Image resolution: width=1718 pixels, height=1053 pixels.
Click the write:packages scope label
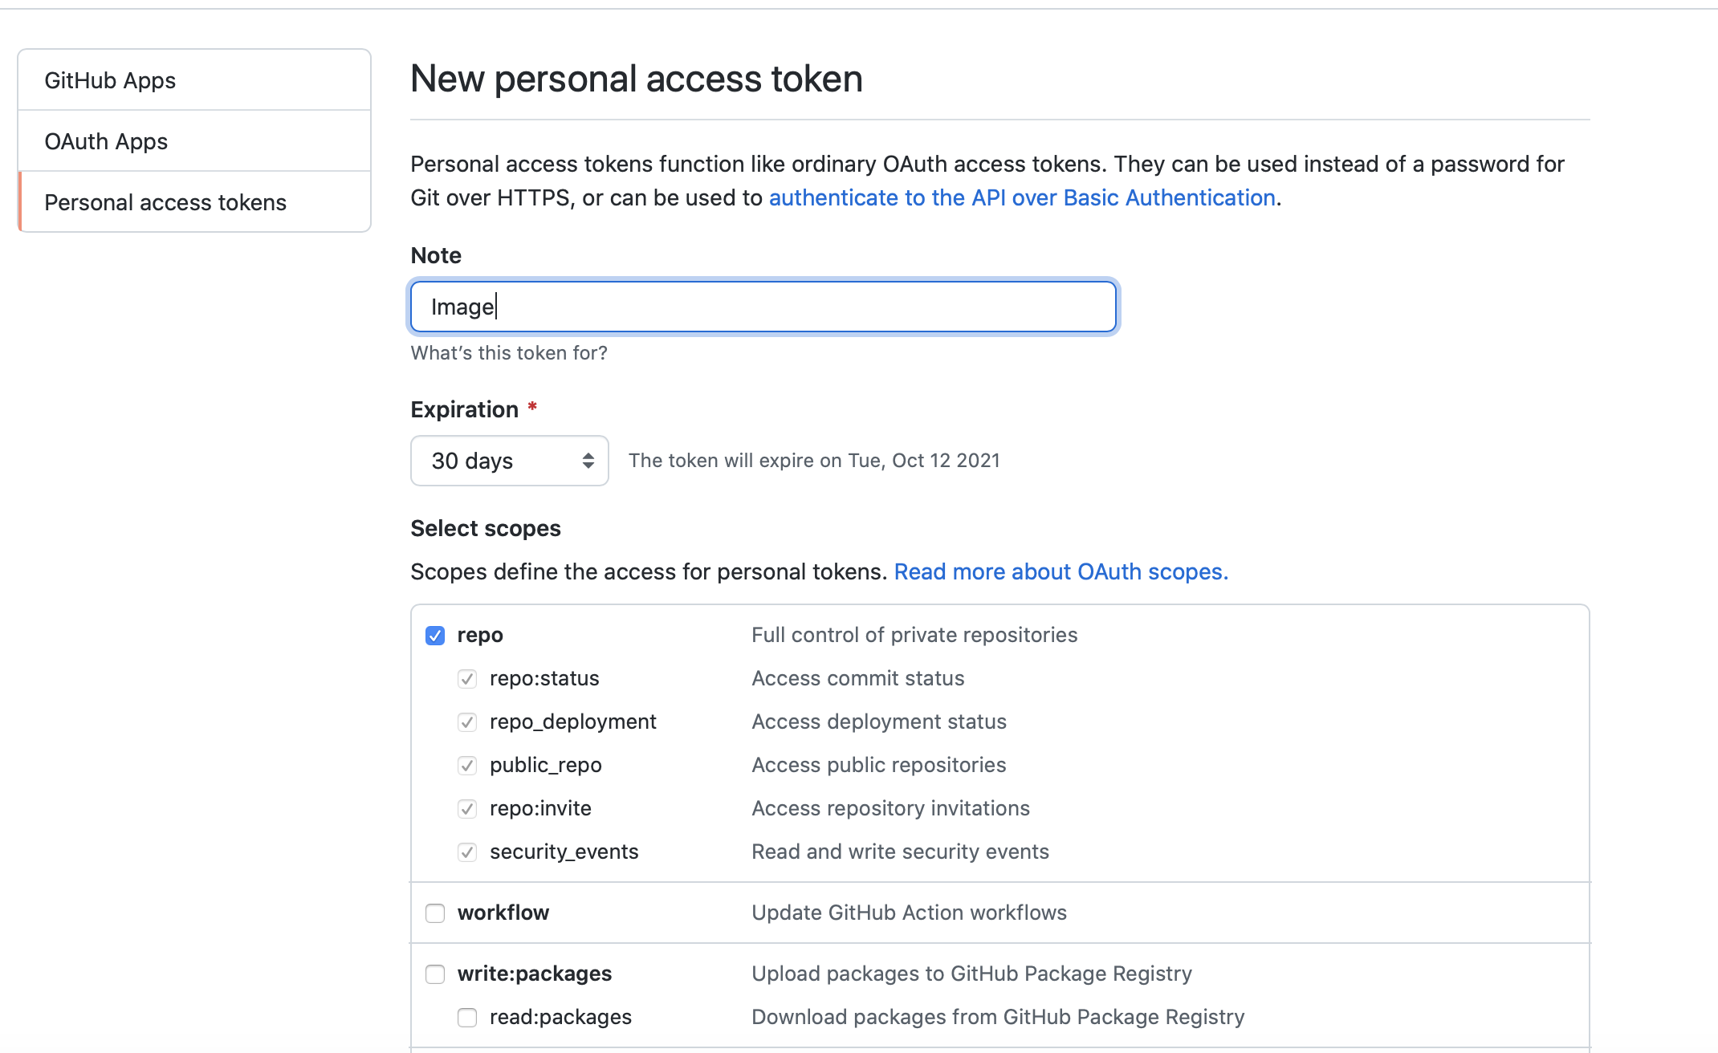click(535, 974)
